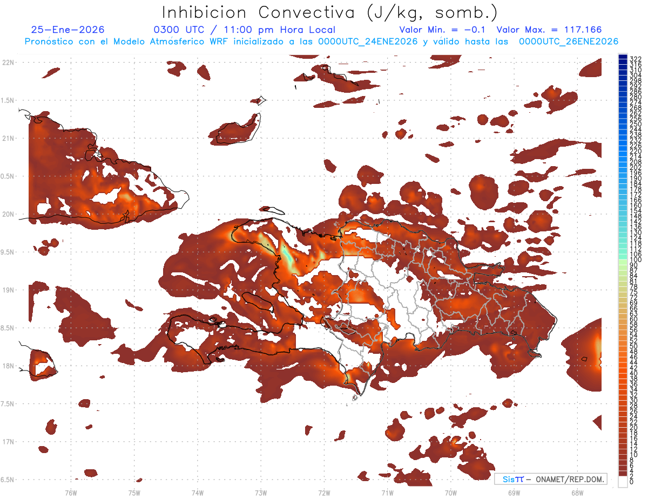Click color scale value "322"
This screenshot has width=648, height=500.
point(635,59)
